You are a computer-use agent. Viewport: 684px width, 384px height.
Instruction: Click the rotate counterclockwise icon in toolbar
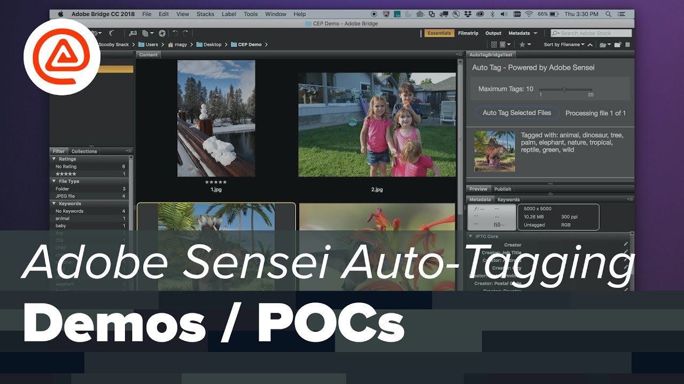click(x=175, y=33)
